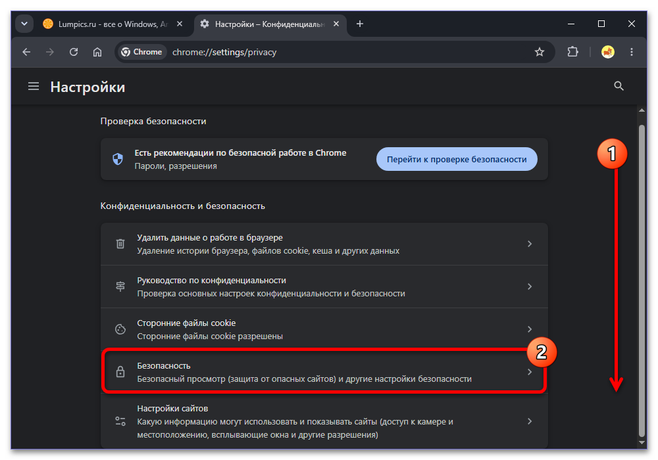
Task: Open Сторонние файлы cookie settings
Action: (324, 329)
